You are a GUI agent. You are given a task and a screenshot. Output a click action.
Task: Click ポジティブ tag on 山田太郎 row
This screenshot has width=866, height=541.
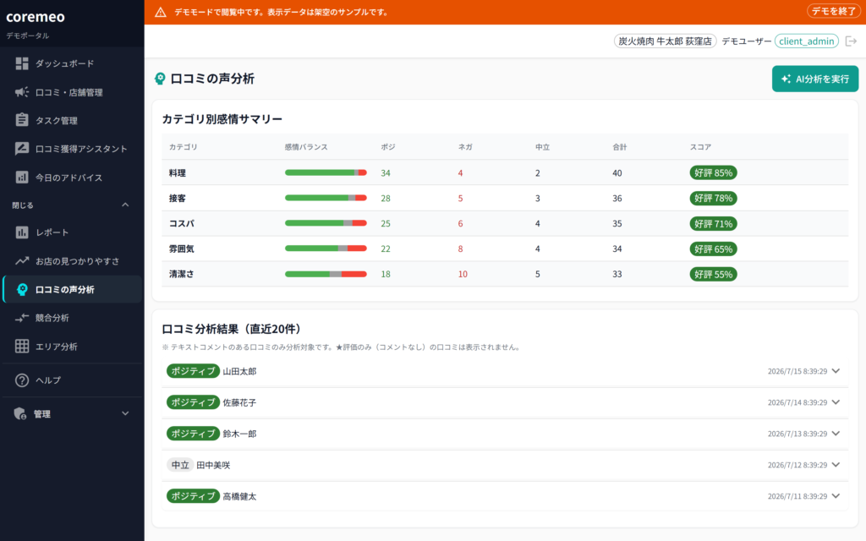[x=193, y=371]
